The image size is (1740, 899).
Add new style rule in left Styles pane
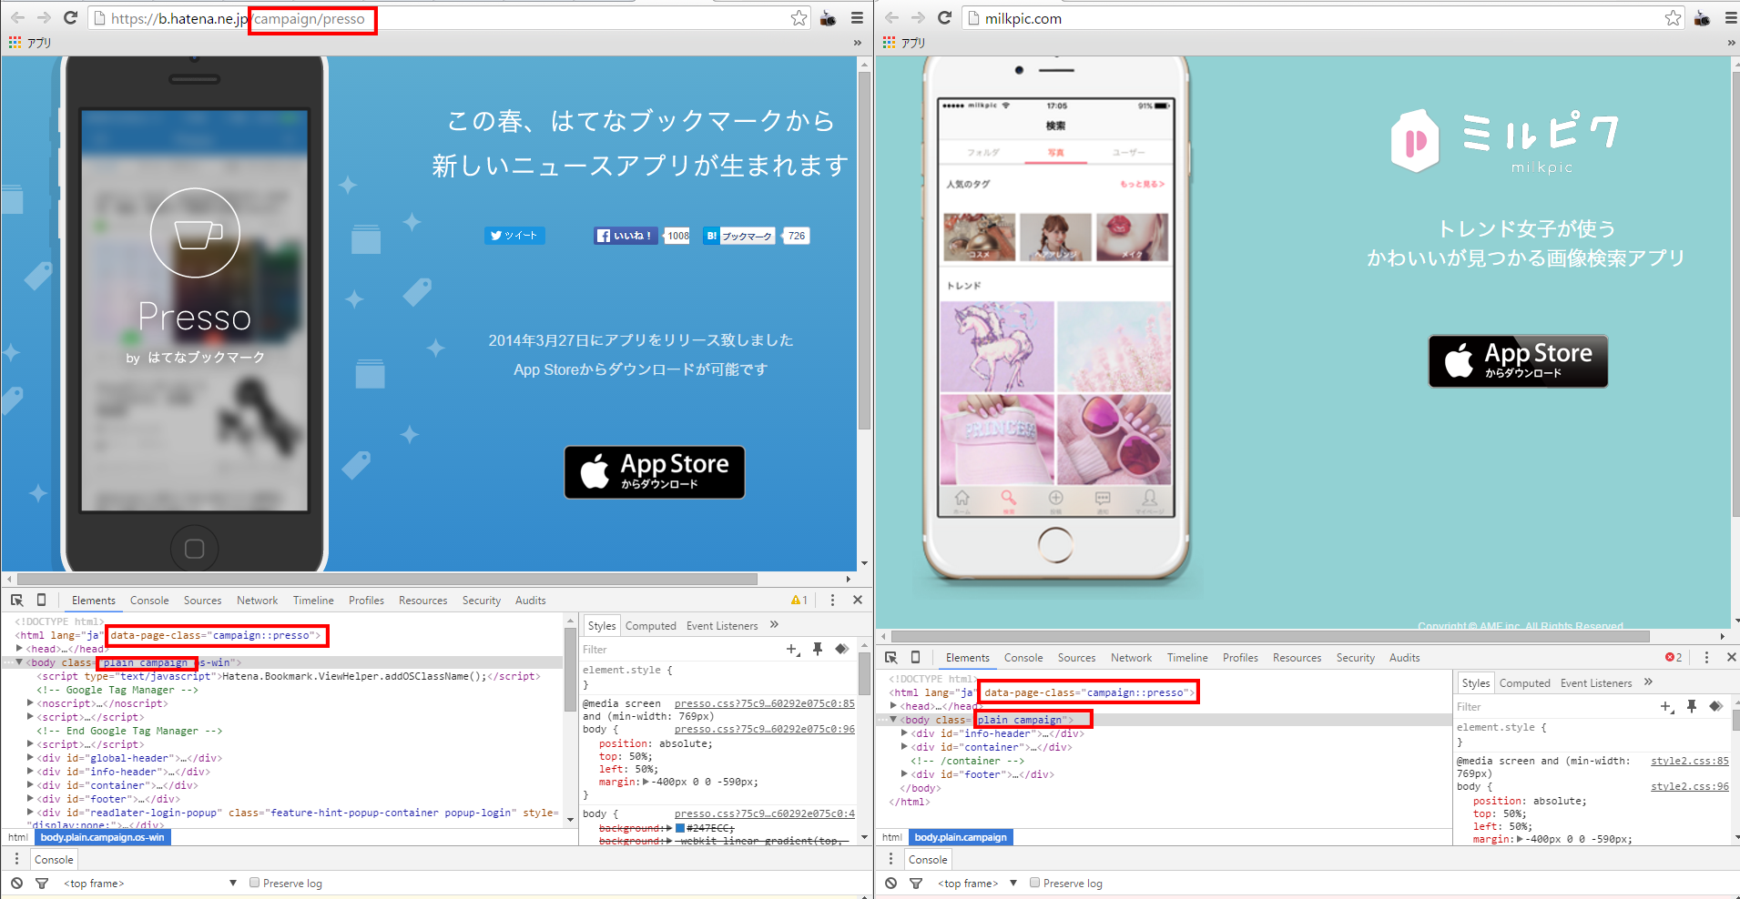(793, 650)
